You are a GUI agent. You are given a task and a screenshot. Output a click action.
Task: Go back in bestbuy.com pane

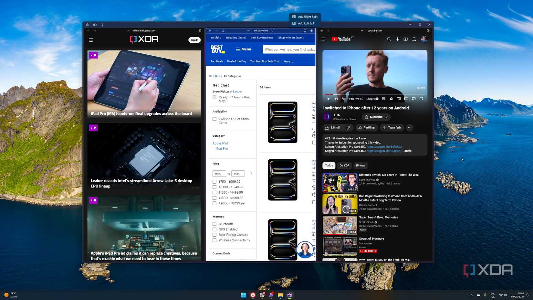pos(210,31)
